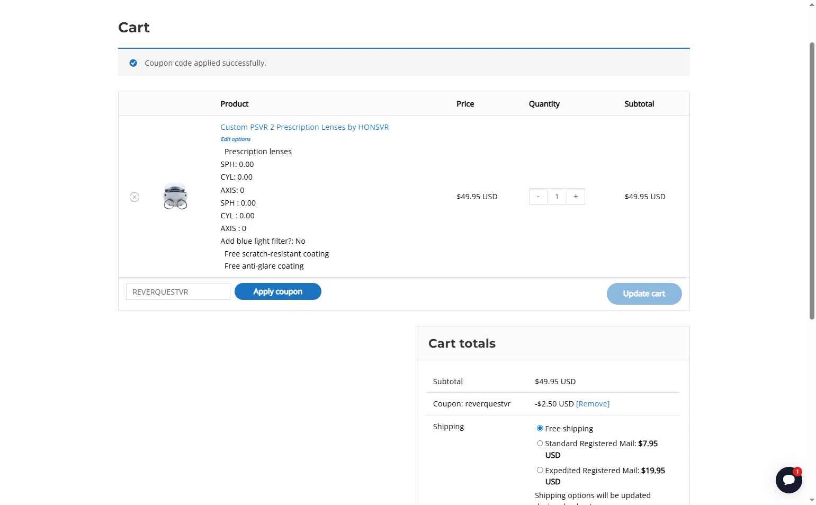Viewport: 816px width, 505px height.
Task: Click the blue checkmark success icon
Action: pos(133,63)
